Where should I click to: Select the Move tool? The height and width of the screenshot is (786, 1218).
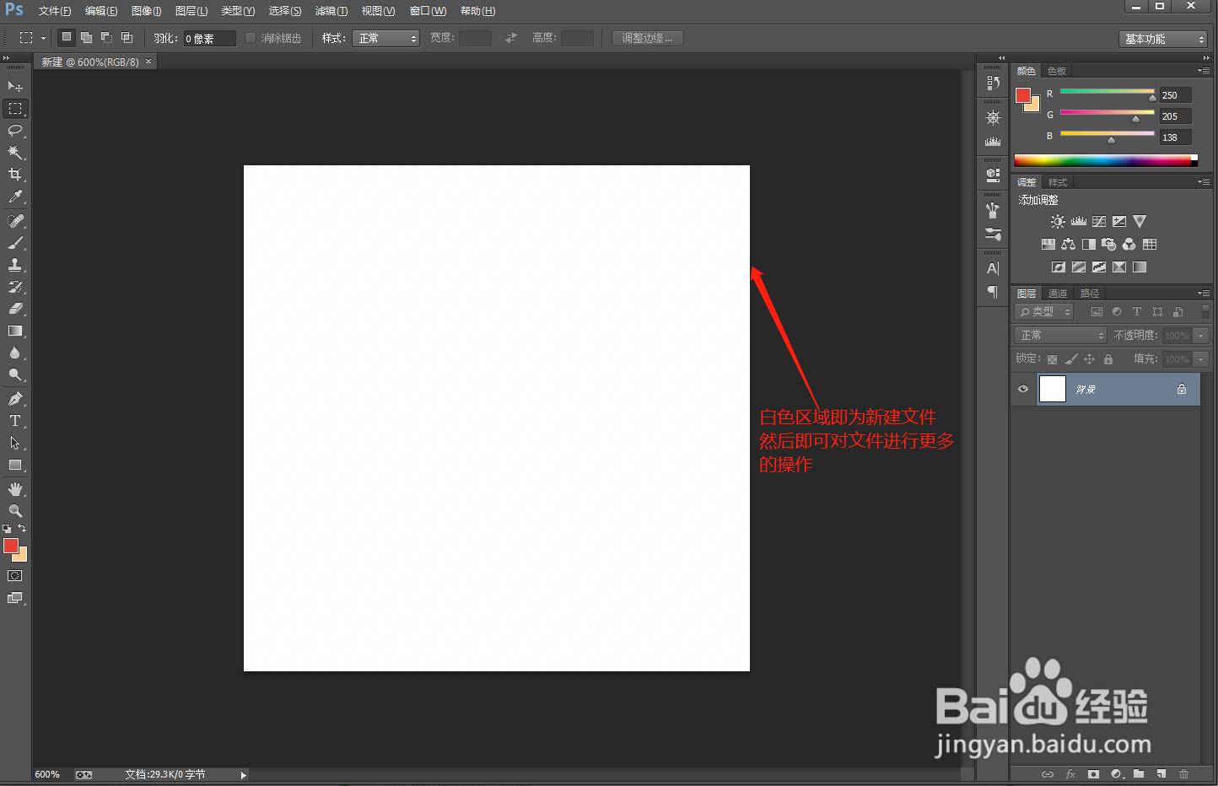pyautogui.click(x=15, y=87)
